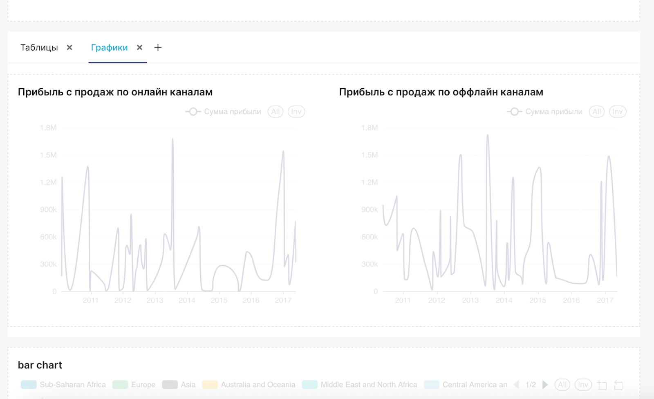The image size is (654, 399).
Task: Click the rightmost bar chart toolbox icon
Action: [x=618, y=385]
